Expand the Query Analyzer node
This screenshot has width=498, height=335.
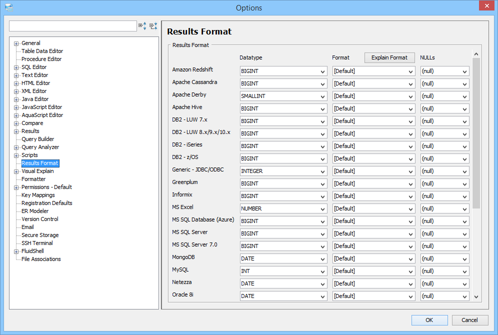click(x=16, y=147)
